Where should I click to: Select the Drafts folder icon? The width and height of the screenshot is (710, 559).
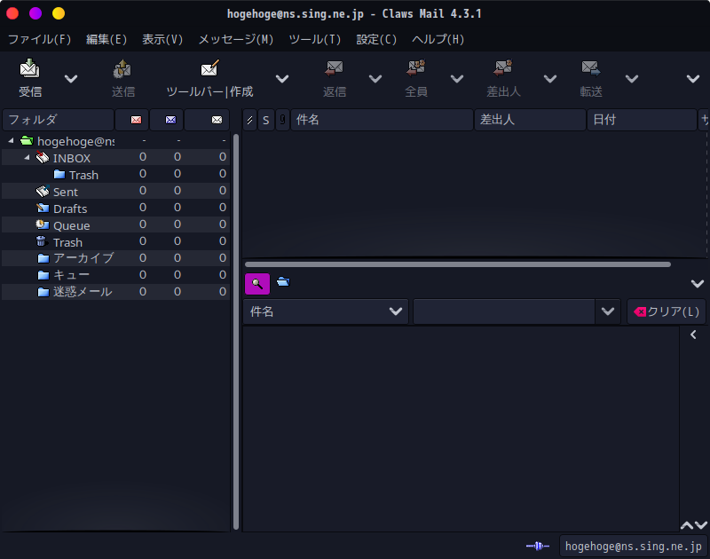pyautogui.click(x=43, y=209)
